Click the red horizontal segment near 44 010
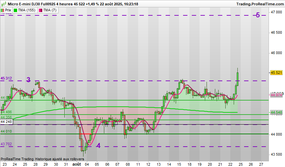285x167 pixels. (x=86, y=134)
